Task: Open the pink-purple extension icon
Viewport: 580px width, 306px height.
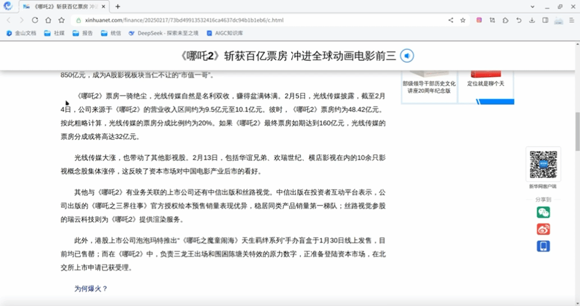Action: click(479, 20)
